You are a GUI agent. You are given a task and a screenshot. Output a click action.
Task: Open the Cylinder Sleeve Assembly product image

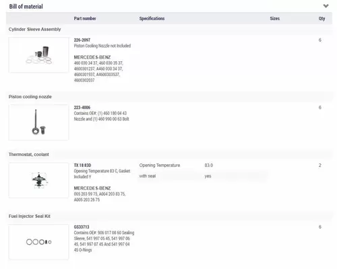(x=38, y=54)
